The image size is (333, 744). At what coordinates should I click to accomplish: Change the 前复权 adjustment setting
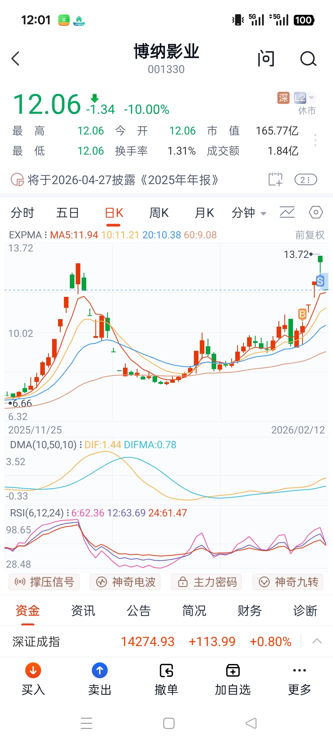310,235
